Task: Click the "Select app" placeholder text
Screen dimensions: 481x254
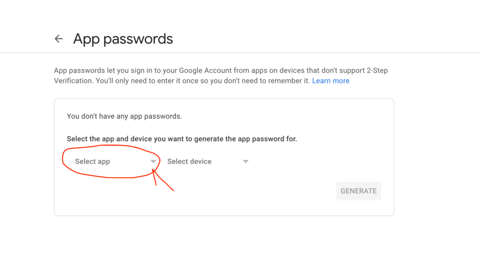Action: pyautogui.click(x=93, y=162)
